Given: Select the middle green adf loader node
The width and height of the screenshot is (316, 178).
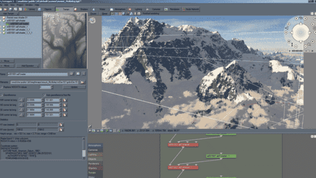Looking at the screenshot, I should [221, 156].
